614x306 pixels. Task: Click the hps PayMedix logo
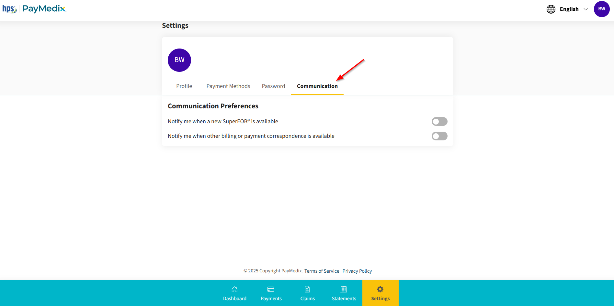pos(34,9)
